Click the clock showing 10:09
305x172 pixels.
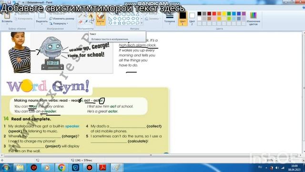coord(295,166)
